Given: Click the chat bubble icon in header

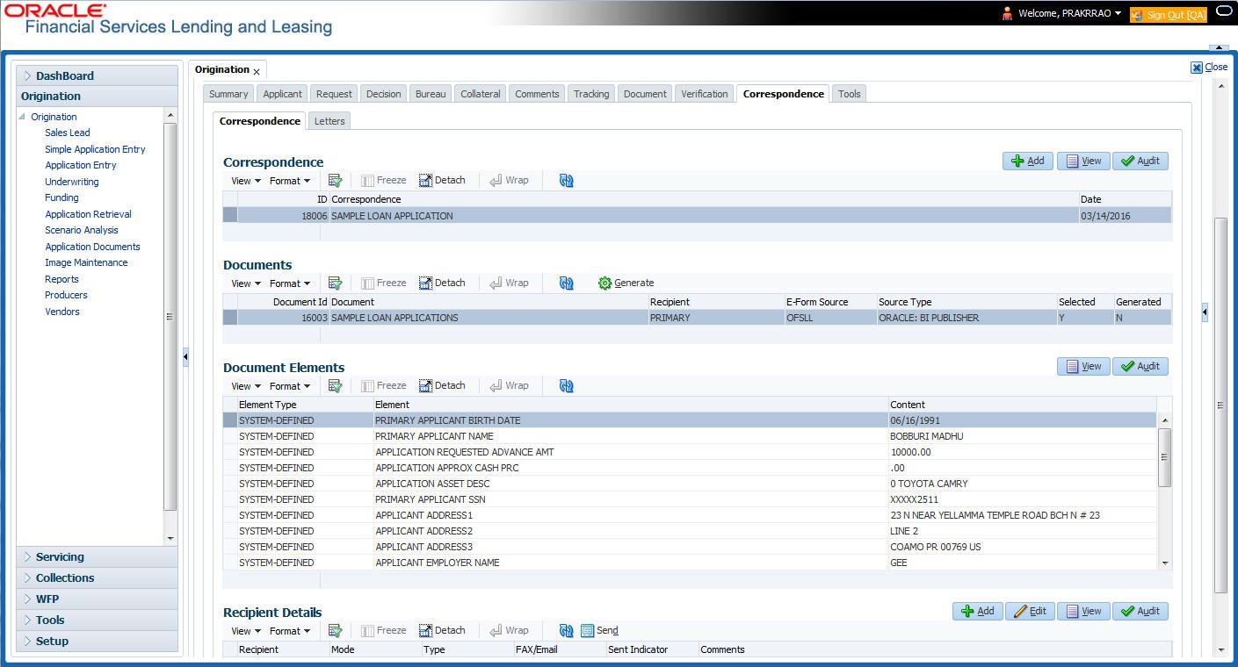Looking at the screenshot, I should click(x=1224, y=11).
